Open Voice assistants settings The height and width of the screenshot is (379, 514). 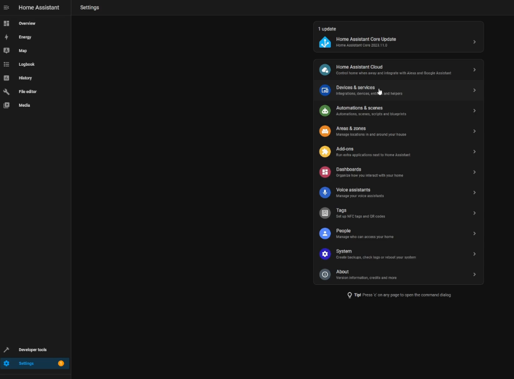click(398, 192)
